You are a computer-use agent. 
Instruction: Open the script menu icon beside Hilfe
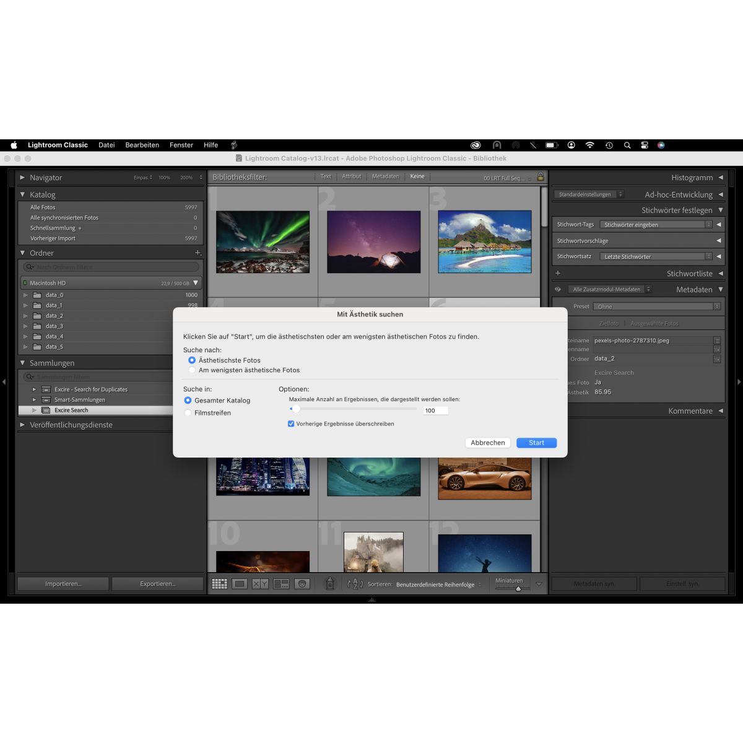coord(234,145)
